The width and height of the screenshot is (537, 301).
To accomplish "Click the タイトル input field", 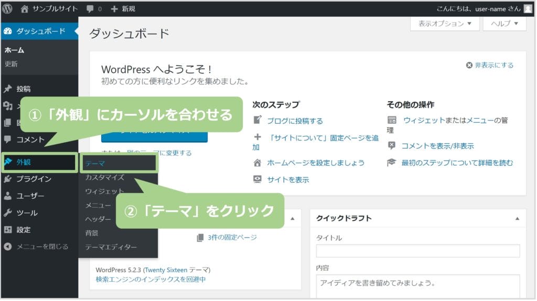I will (x=417, y=251).
